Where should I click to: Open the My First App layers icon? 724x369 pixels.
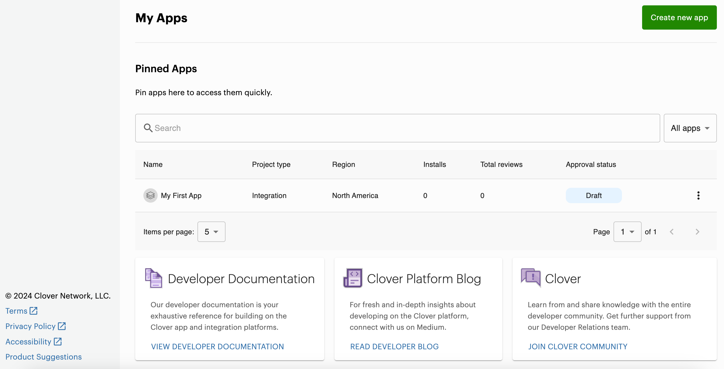[x=150, y=195]
